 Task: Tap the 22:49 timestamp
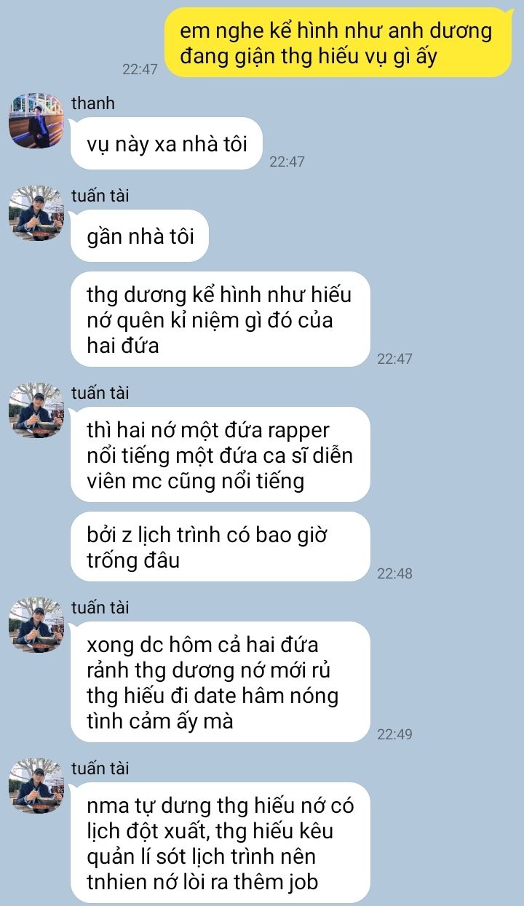click(395, 734)
